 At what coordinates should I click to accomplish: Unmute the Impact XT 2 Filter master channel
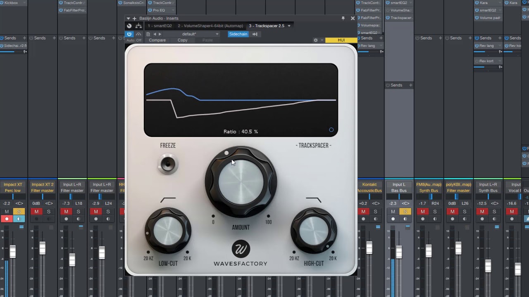tap(36, 212)
